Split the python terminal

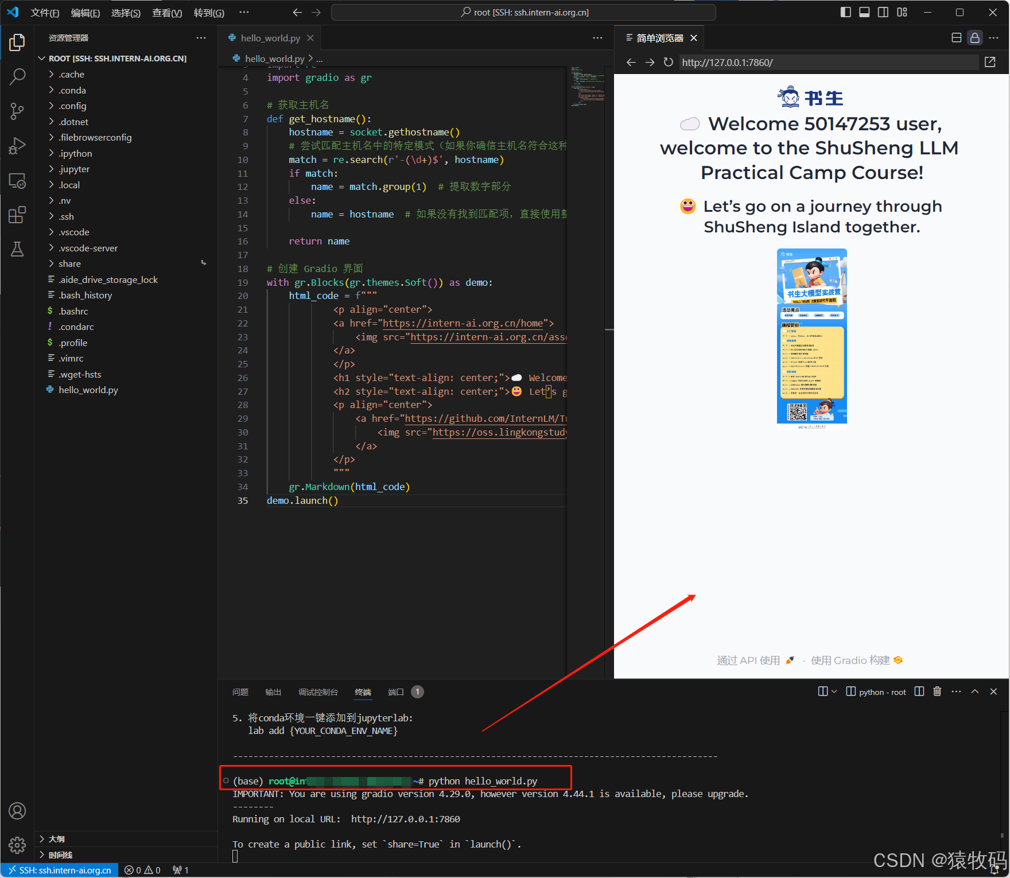coord(919,691)
